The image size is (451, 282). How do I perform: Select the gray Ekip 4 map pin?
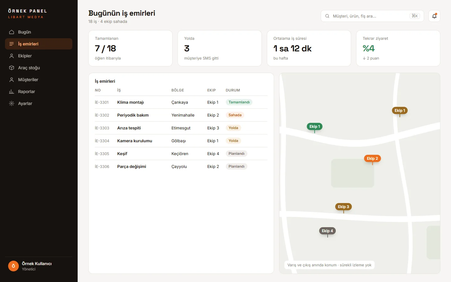(x=328, y=231)
